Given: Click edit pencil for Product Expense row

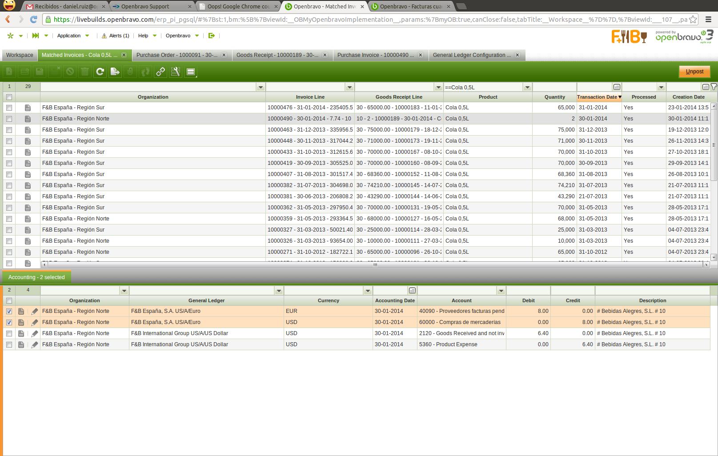Looking at the screenshot, I should click(35, 344).
